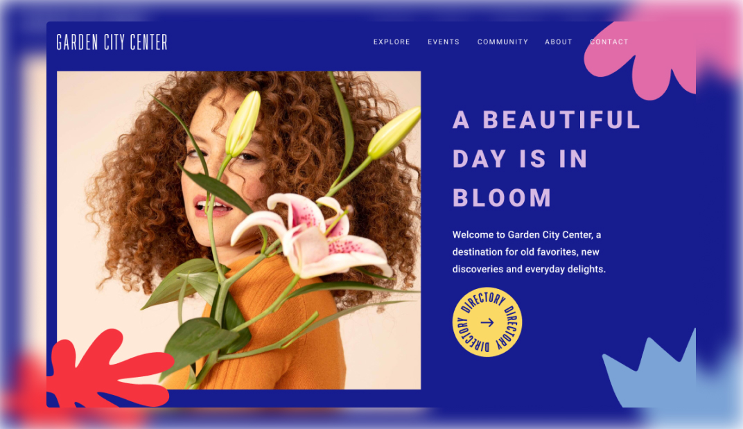Click the yellow circular Directory badge

coord(487,322)
